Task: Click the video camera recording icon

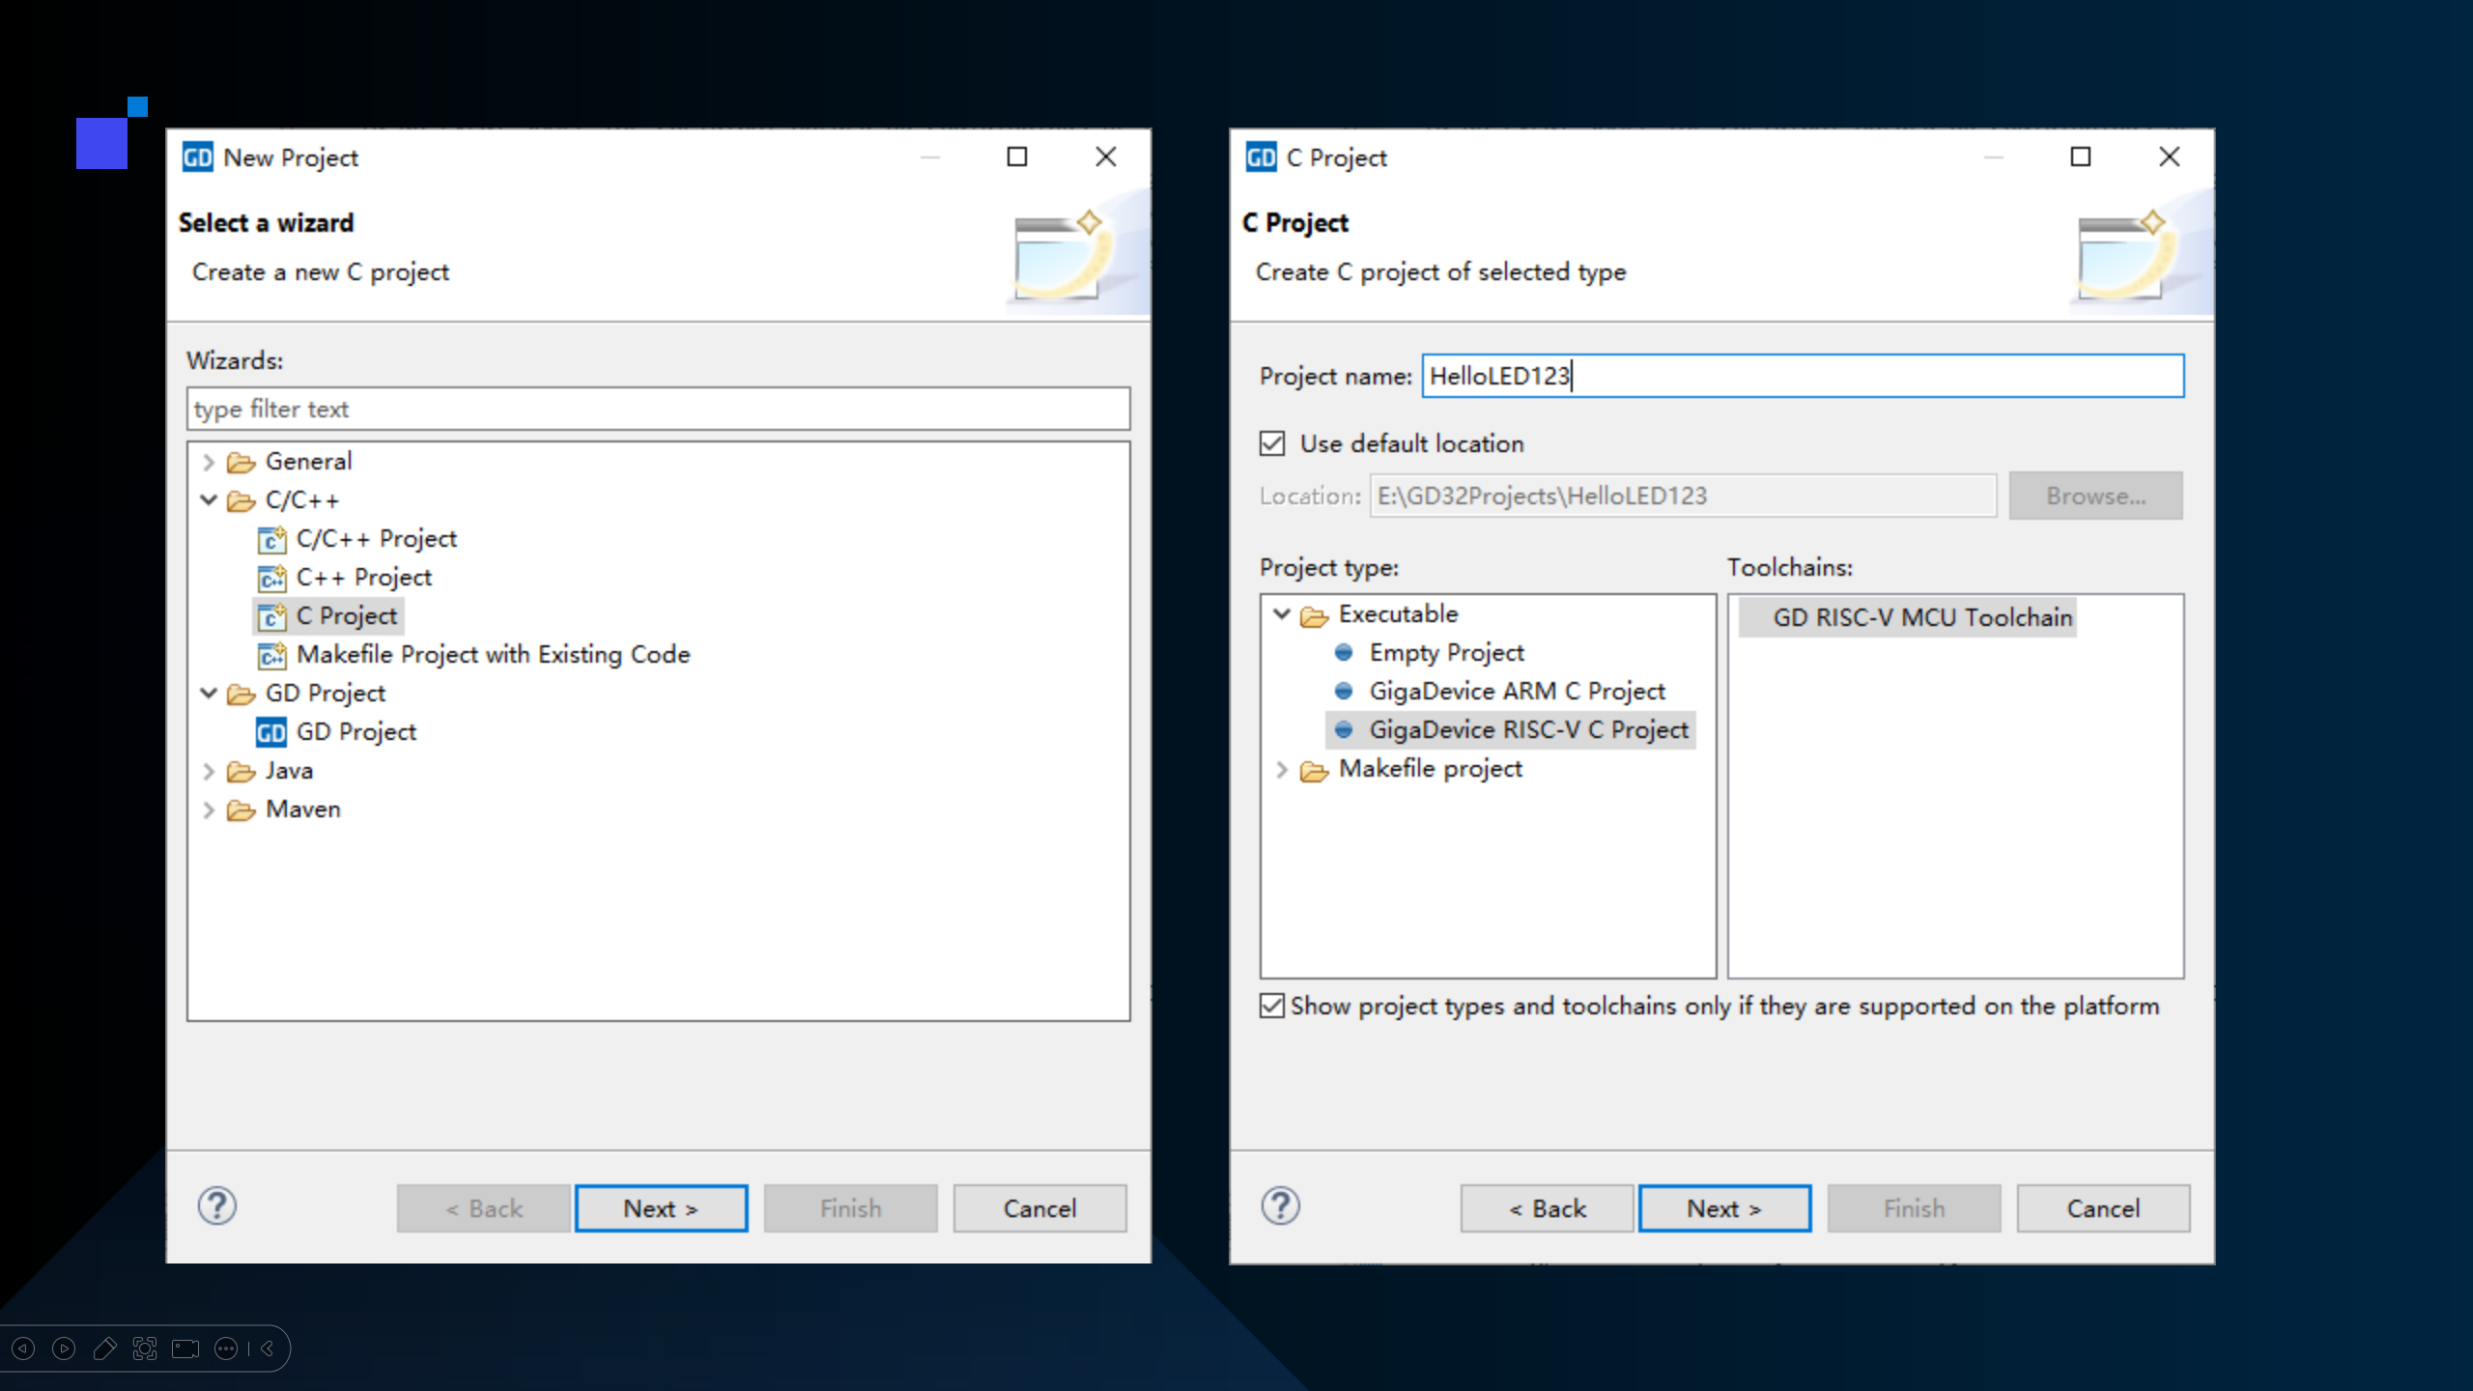Action: (x=185, y=1348)
